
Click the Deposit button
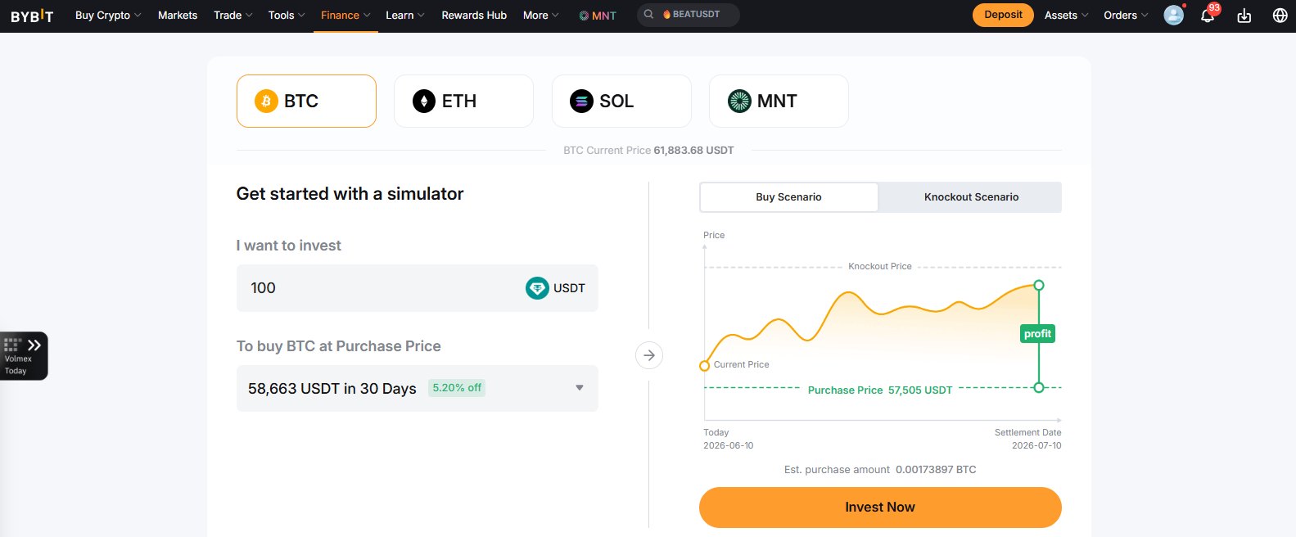coord(1003,15)
